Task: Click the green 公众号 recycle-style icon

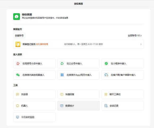Action: [x=62, y=63]
